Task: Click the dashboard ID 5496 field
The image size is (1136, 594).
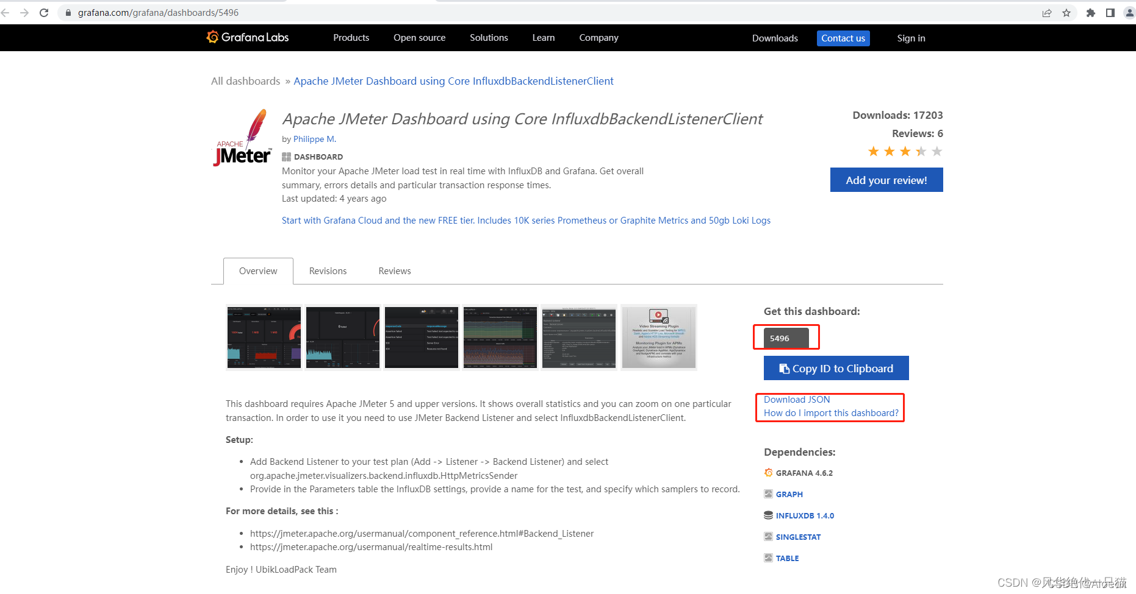Action: click(x=786, y=338)
